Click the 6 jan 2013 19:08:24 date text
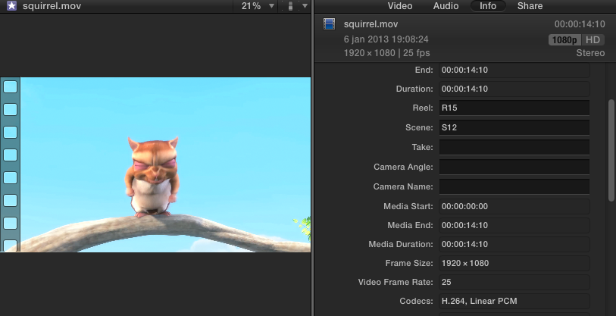This screenshot has width=616, height=316. point(386,39)
